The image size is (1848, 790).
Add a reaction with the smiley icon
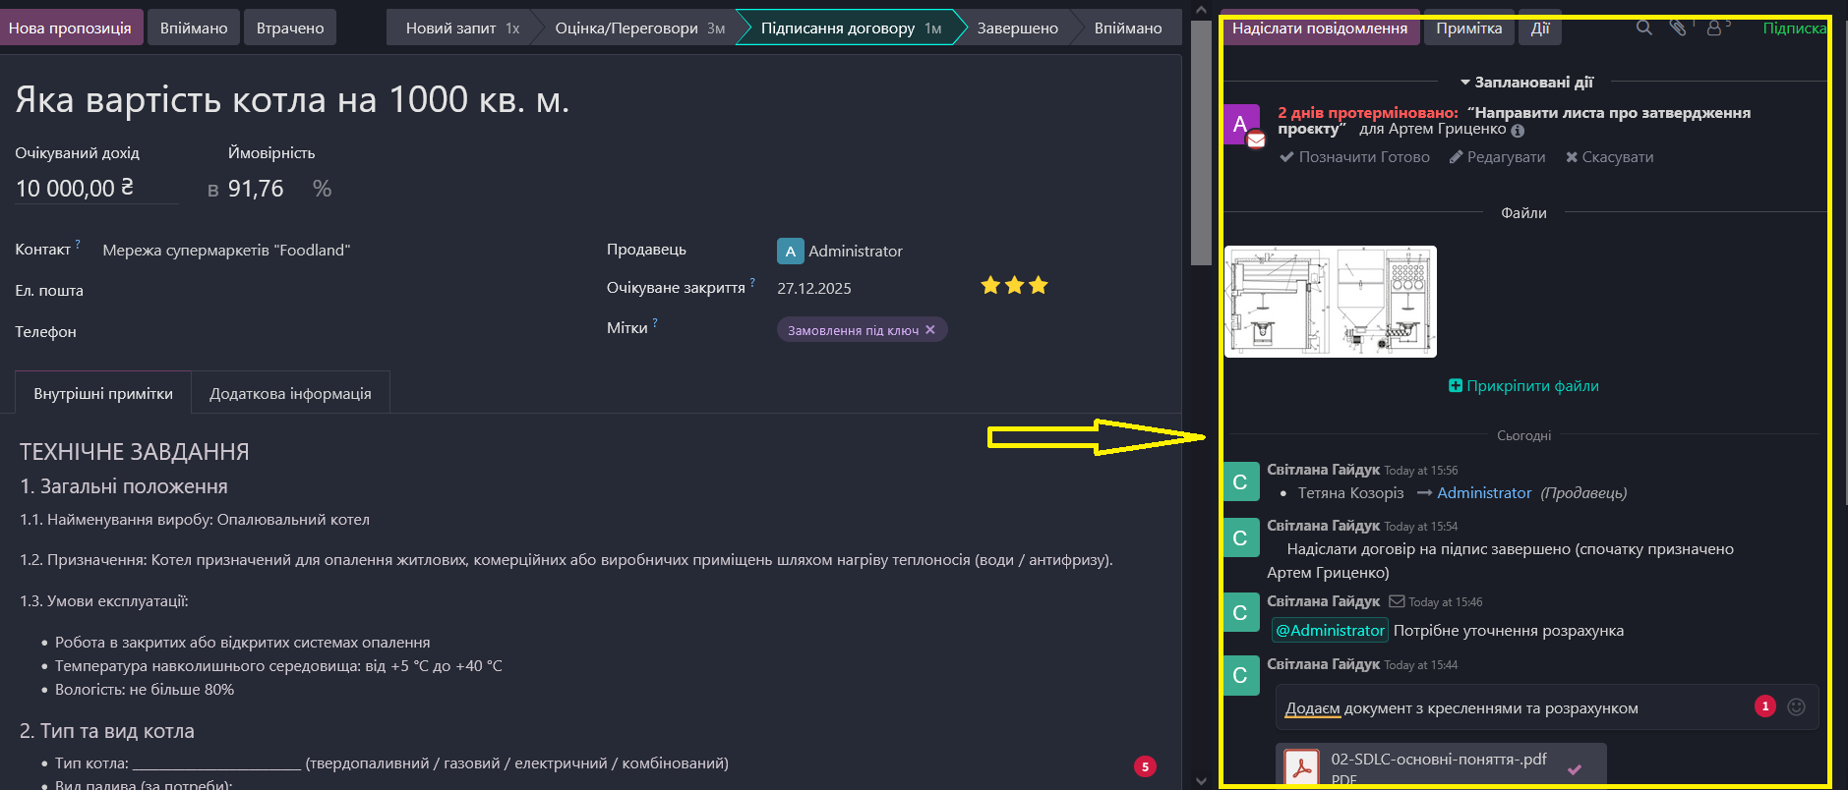(1796, 706)
